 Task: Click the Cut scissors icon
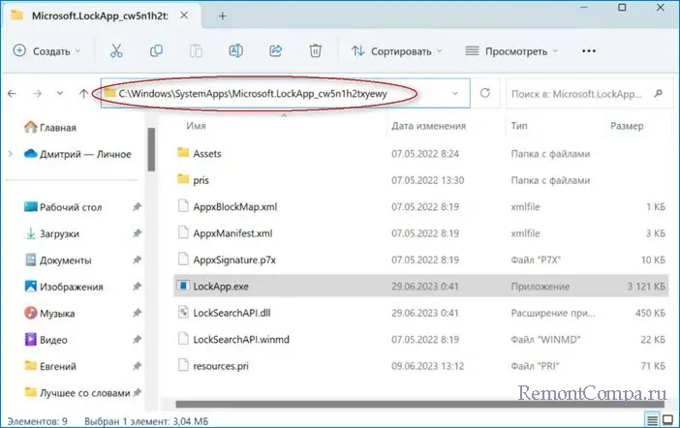click(x=116, y=50)
